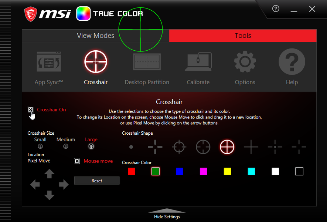Switch to the View Modes tab
Viewport: 327px width, 222px height.
click(96, 36)
